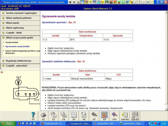The width and height of the screenshot is (168, 126).
Task: Switch to sonda lambda - Podgląd window
Action: (x=131, y=124)
